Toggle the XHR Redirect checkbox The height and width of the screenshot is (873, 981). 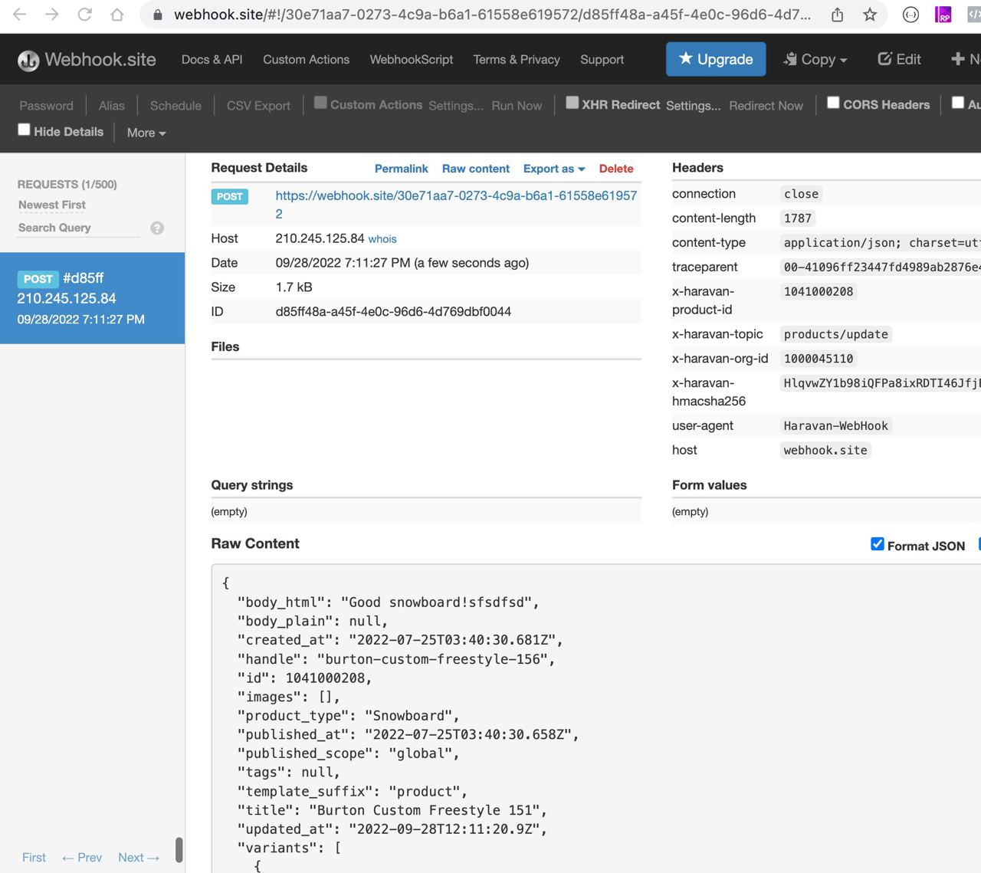(572, 103)
